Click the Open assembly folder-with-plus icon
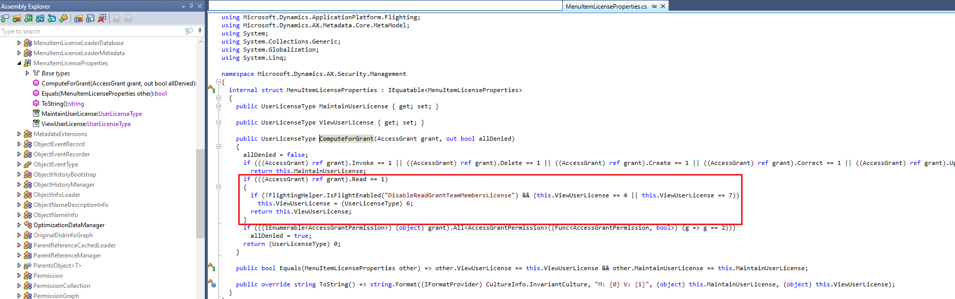Image resolution: width=955 pixels, height=299 pixels. (17, 18)
